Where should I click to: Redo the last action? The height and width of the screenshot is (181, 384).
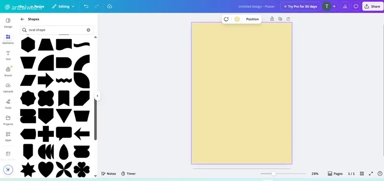pyautogui.click(x=96, y=6)
